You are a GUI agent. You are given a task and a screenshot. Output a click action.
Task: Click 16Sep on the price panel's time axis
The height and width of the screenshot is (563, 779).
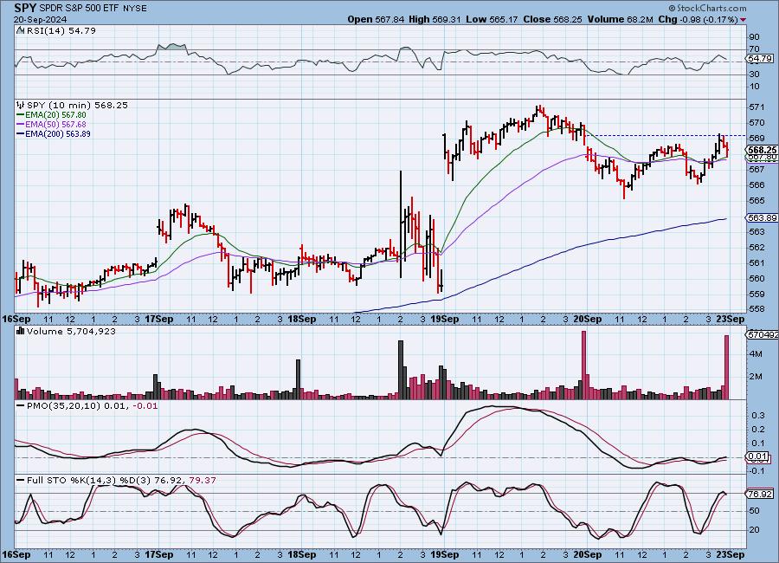click(x=16, y=320)
